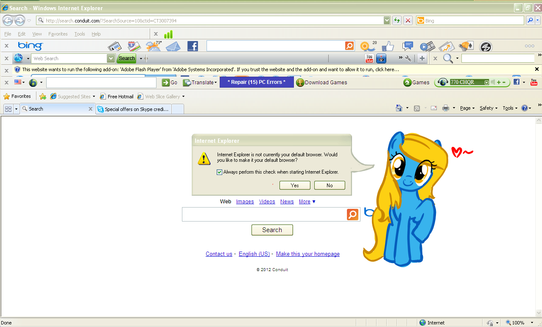Close the Bing toolbar with its X
542x327 pixels.
[x=6, y=46]
